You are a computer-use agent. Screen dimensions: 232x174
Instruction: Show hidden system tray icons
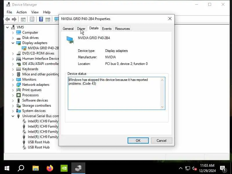[180, 168]
